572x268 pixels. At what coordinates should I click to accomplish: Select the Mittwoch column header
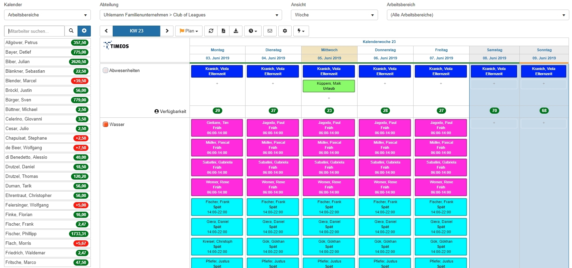[x=329, y=50]
